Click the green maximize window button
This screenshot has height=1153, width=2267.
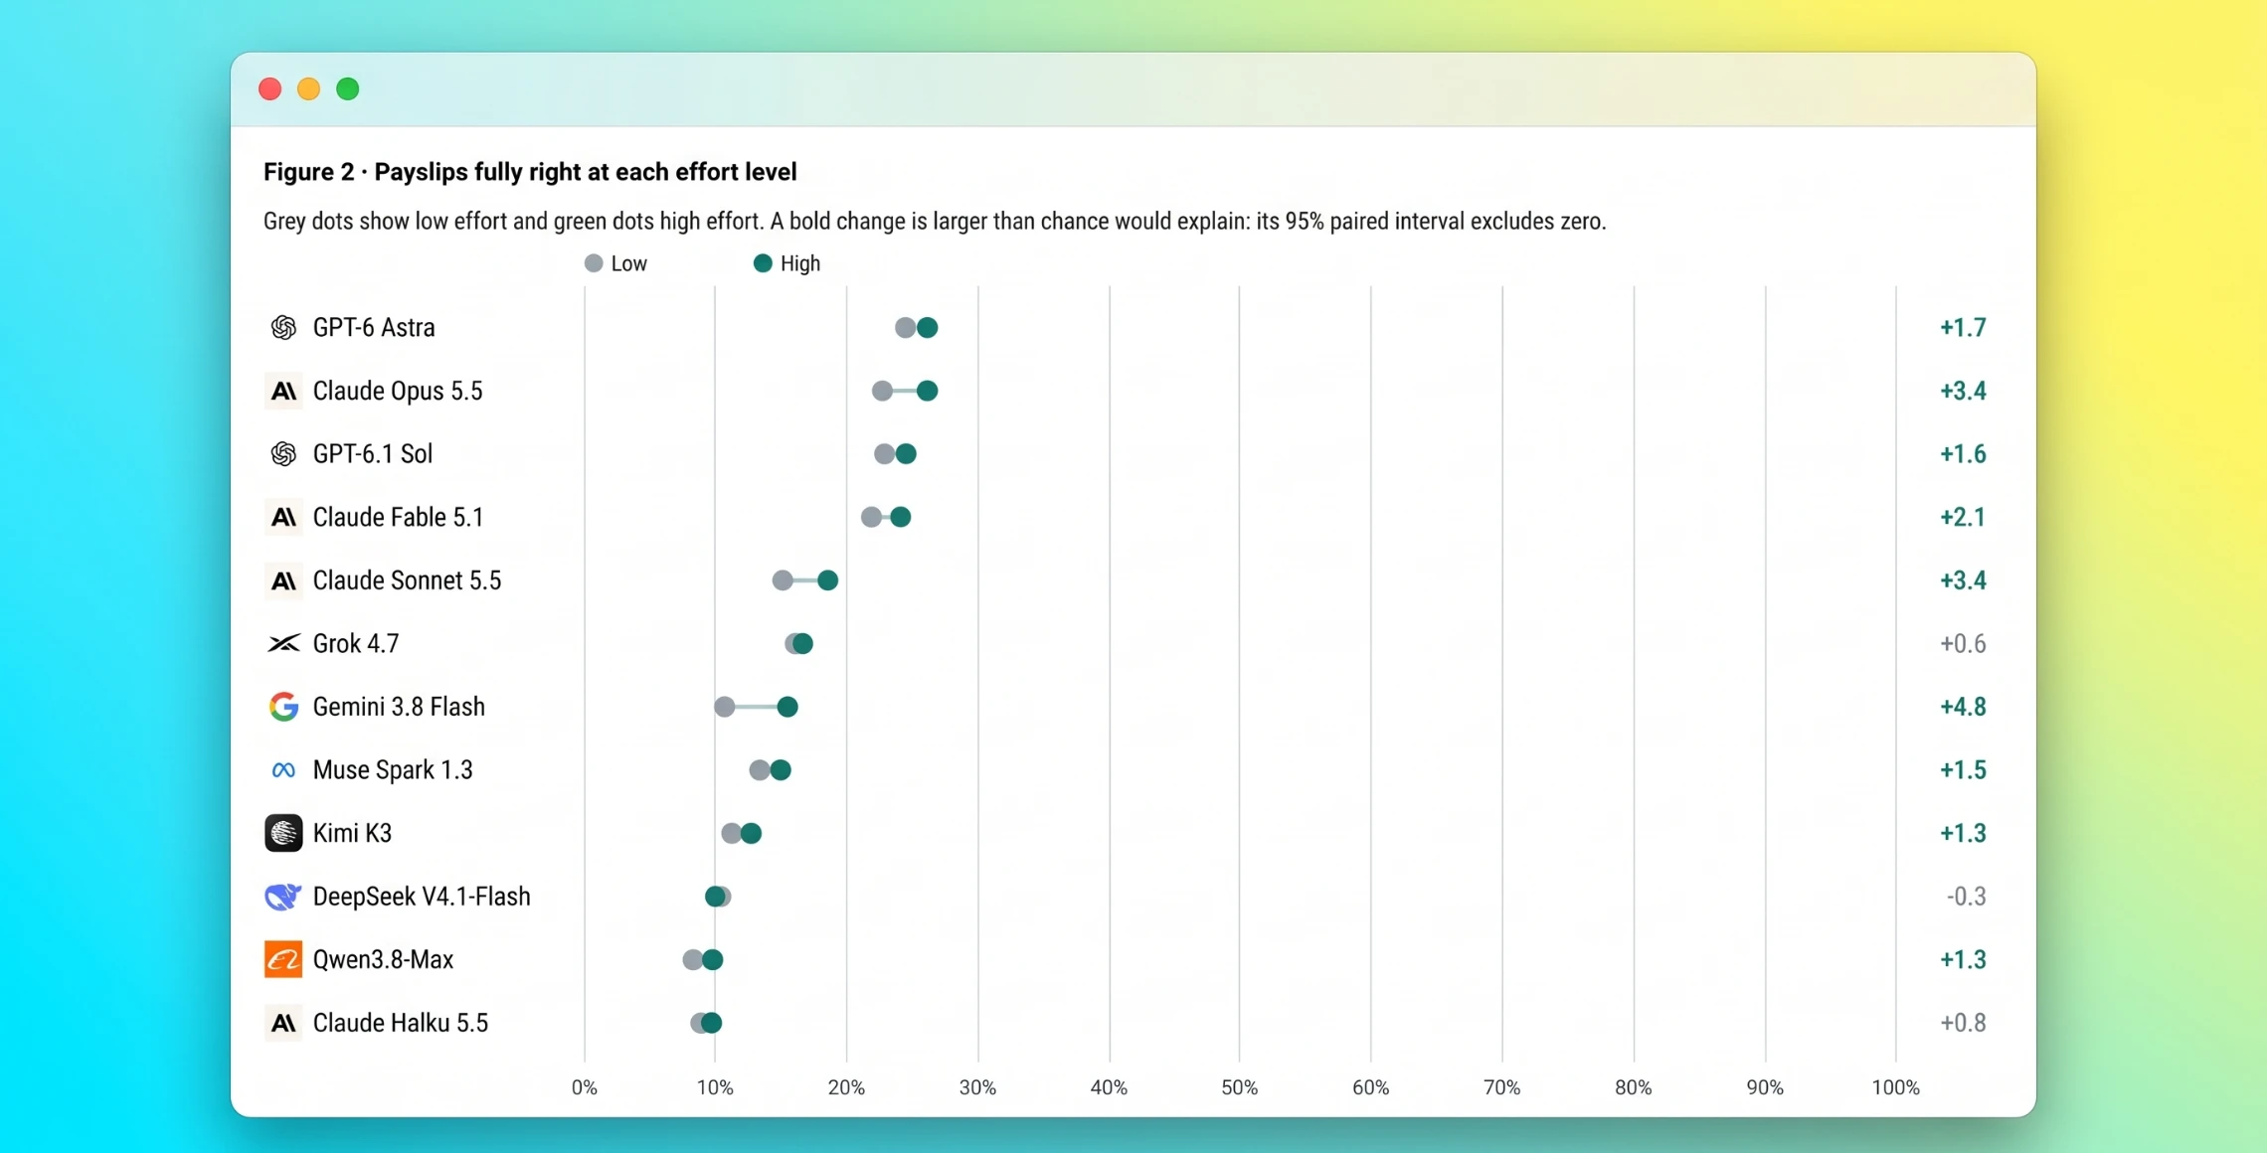348,89
